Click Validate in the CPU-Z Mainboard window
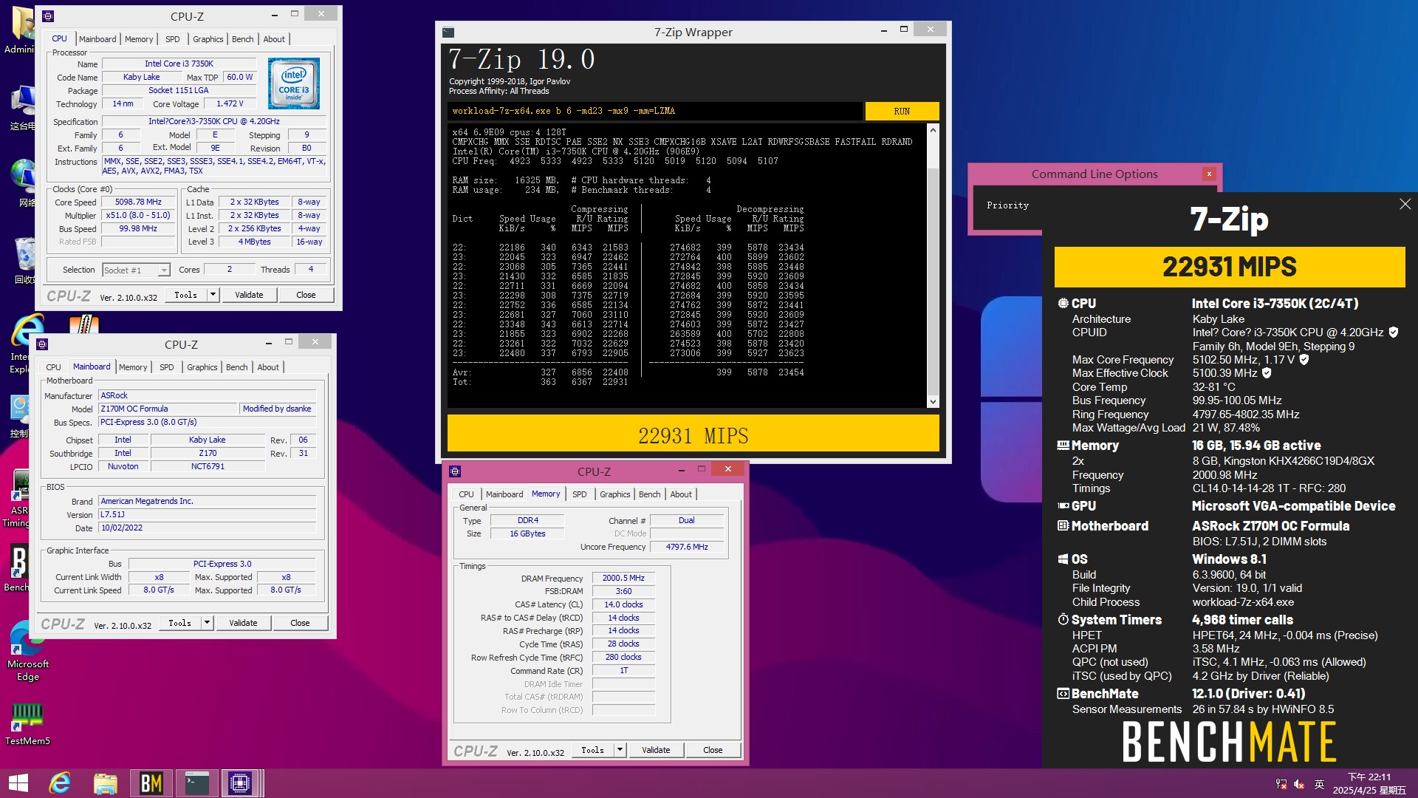The width and height of the screenshot is (1418, 798). (243, 623)
